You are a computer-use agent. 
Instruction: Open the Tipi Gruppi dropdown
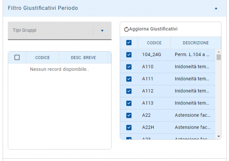click(x=102, y=31)
